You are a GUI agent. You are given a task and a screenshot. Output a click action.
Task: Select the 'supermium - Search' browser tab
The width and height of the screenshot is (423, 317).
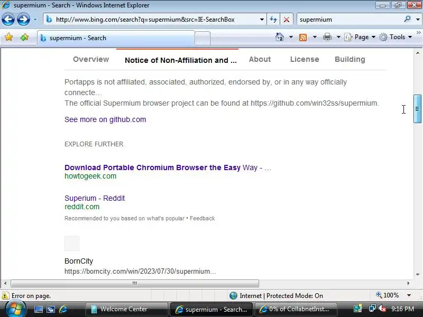click(x=116, y=38)
